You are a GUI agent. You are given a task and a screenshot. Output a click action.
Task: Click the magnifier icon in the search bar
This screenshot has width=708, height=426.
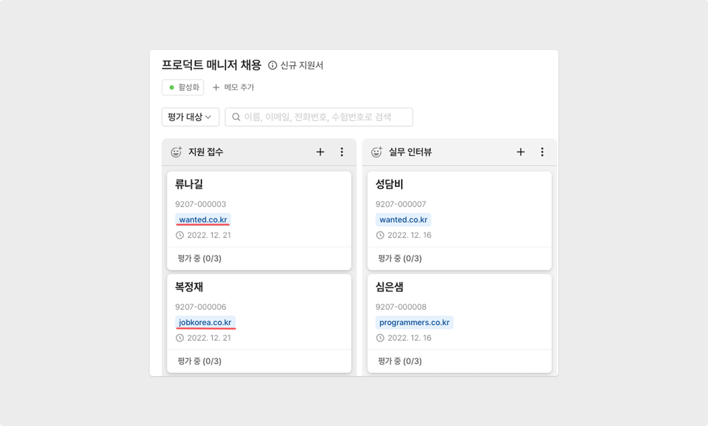[236, 117]
